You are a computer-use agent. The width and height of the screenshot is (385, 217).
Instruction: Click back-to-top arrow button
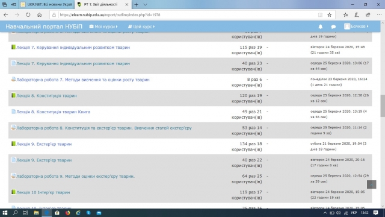pyautogui.click(x=372, y=184)
